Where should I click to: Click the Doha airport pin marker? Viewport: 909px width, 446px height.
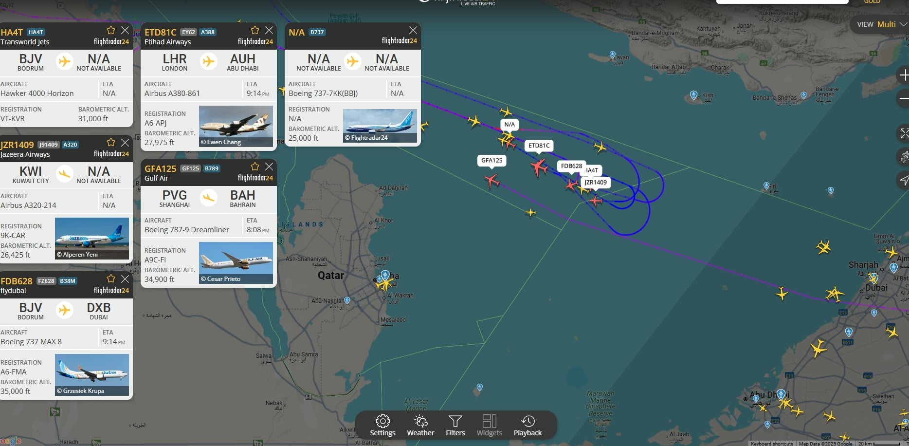(385, 276)
